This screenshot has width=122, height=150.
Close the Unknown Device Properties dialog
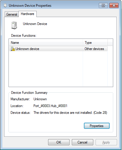pos(114,5)
